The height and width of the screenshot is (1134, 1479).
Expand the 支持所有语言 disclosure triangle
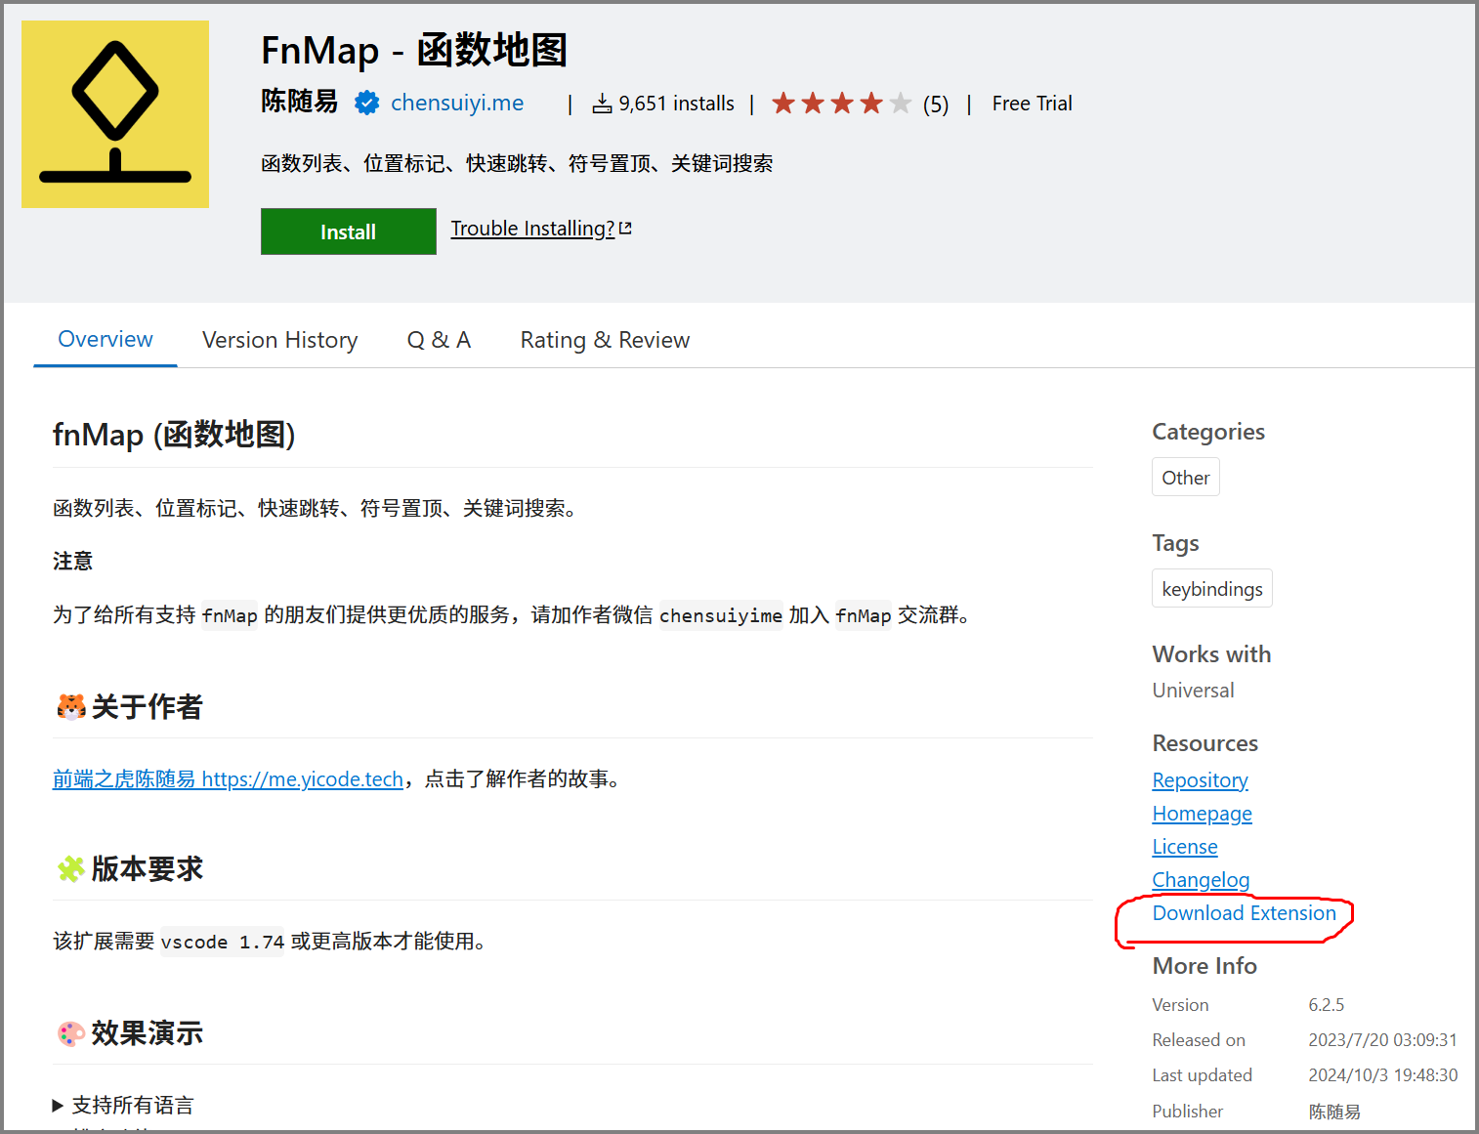[x=58, y=1106]
